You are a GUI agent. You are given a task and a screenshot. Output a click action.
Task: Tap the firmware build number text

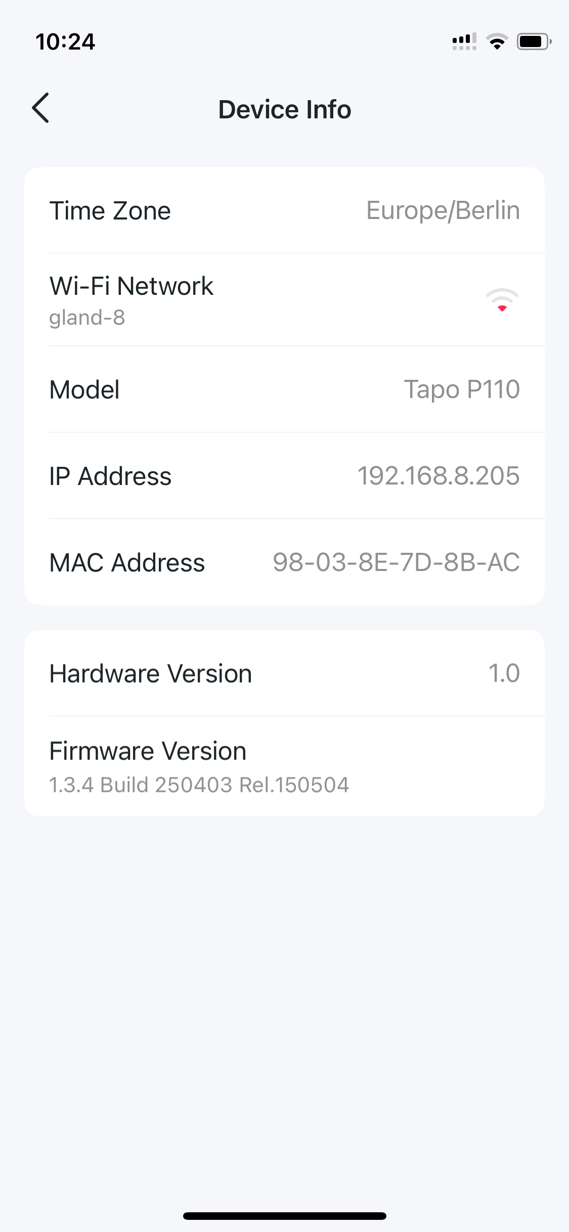point(199,785)
